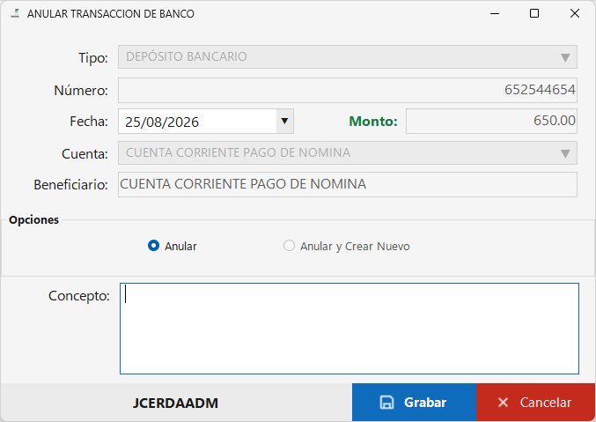This screenshot has width=596, height=422.
Task: Click the Monto label
Action: (x=373, y=121)
